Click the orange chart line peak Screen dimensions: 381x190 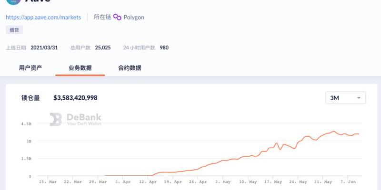tap(334, 131)
